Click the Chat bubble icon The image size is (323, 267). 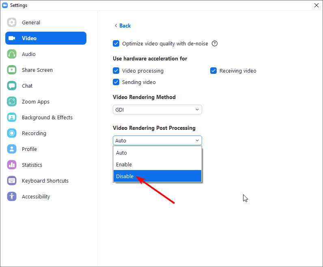[12, 86]
